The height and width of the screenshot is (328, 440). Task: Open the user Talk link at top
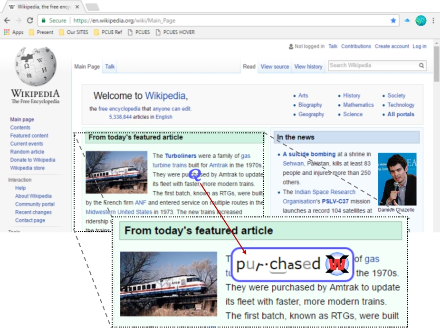coord(333,46)
